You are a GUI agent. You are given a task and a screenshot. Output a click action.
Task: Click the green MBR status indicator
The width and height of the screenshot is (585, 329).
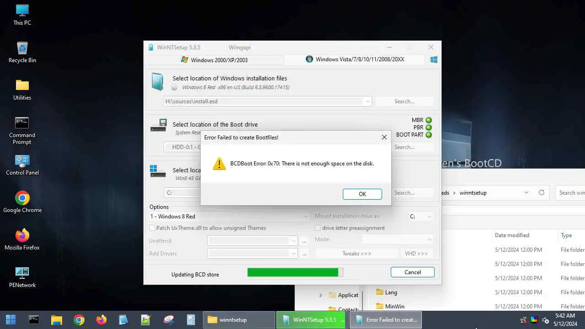click(x=429, y=120)
